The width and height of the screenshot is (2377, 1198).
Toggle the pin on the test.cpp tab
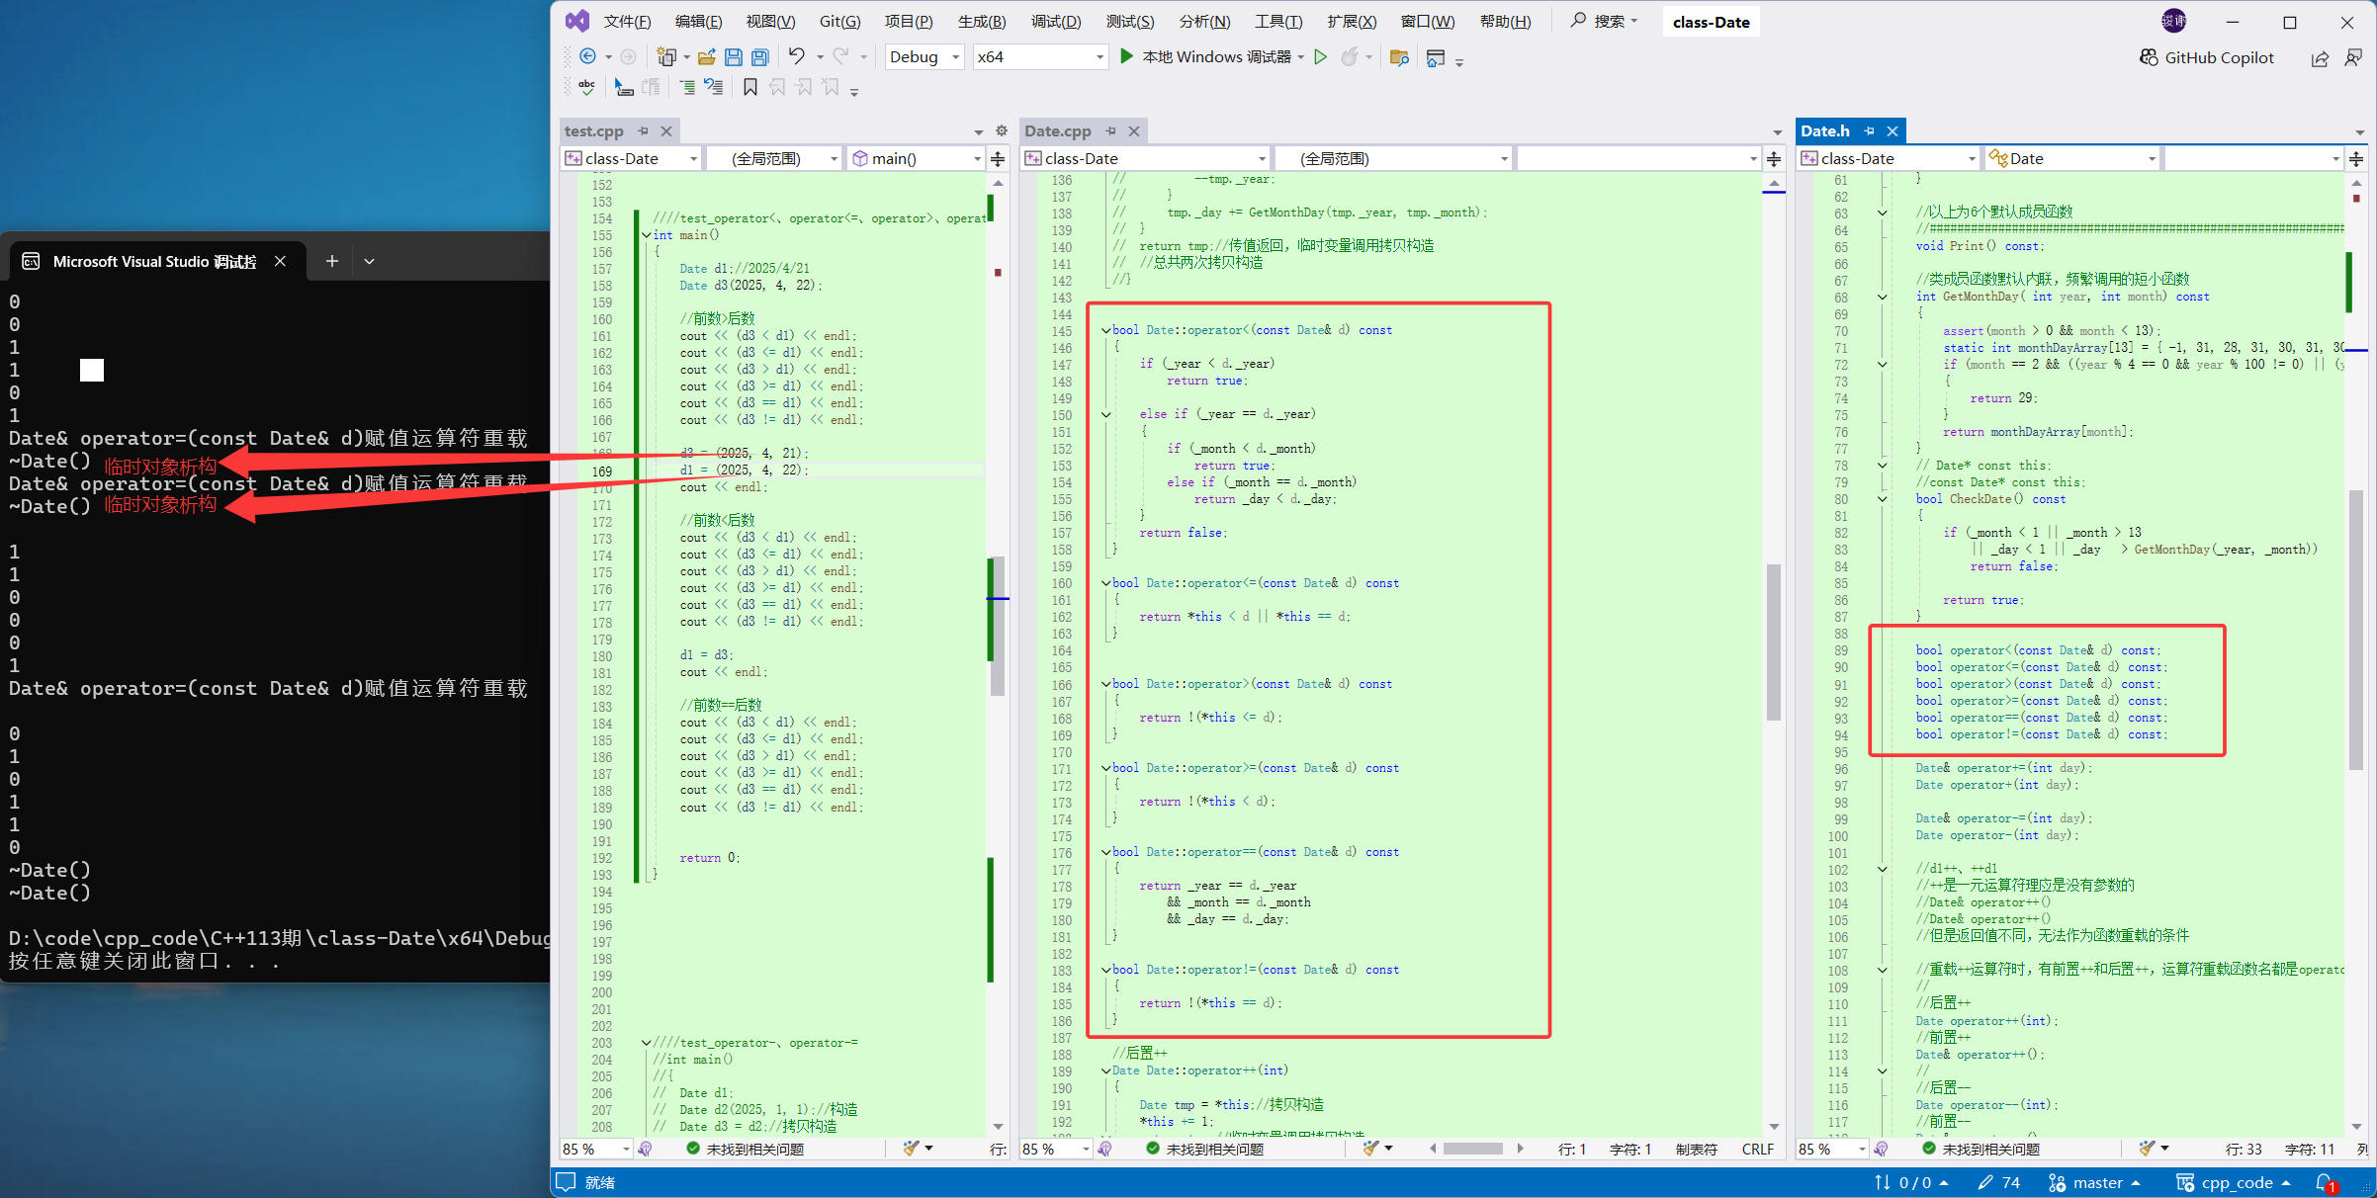coord(643,130)
